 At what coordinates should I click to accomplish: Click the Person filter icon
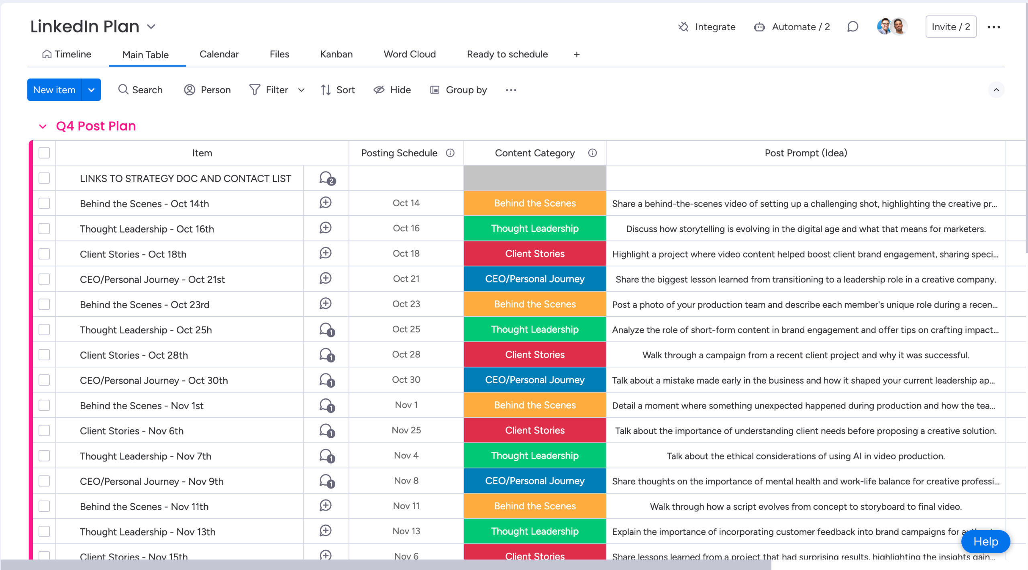click(190, 90)
